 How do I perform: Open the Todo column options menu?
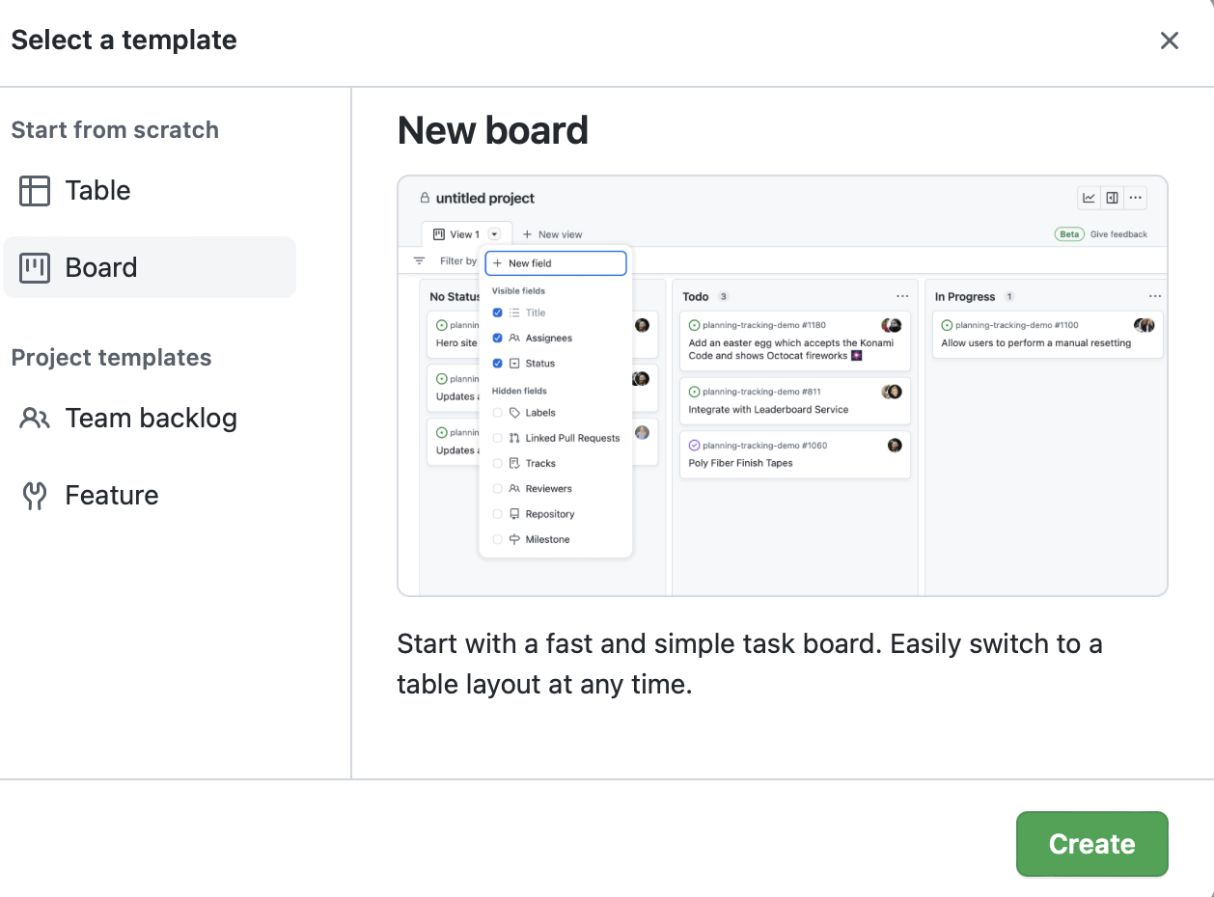pos(902,296)
